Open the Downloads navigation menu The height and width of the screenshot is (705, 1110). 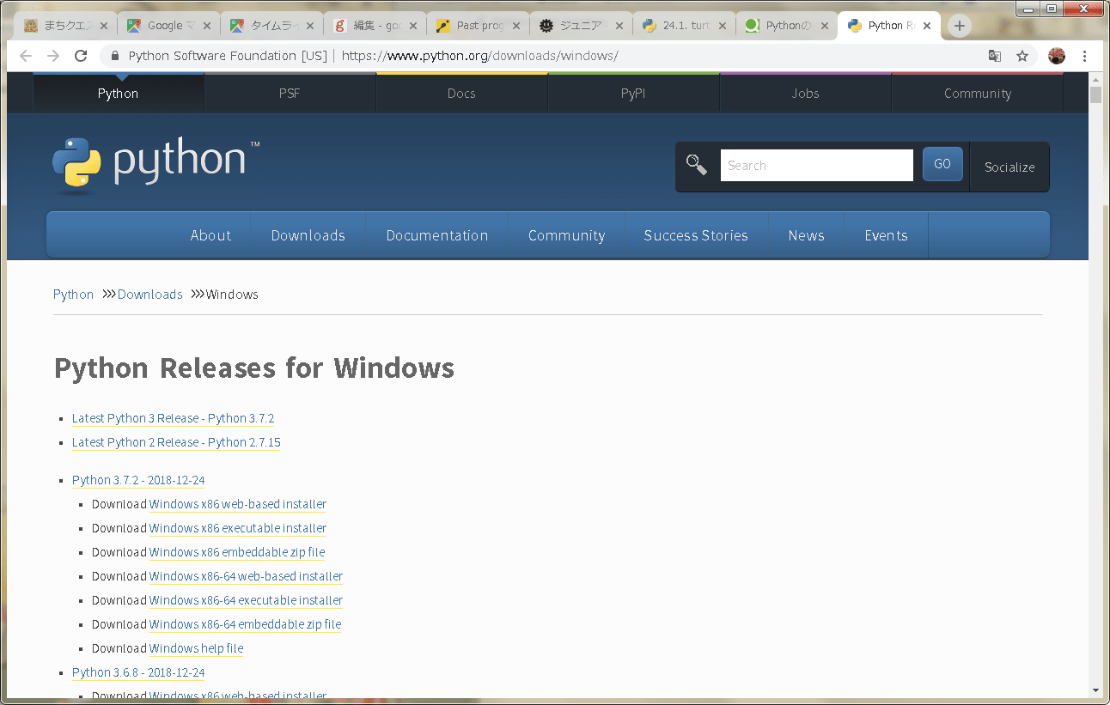308,235
